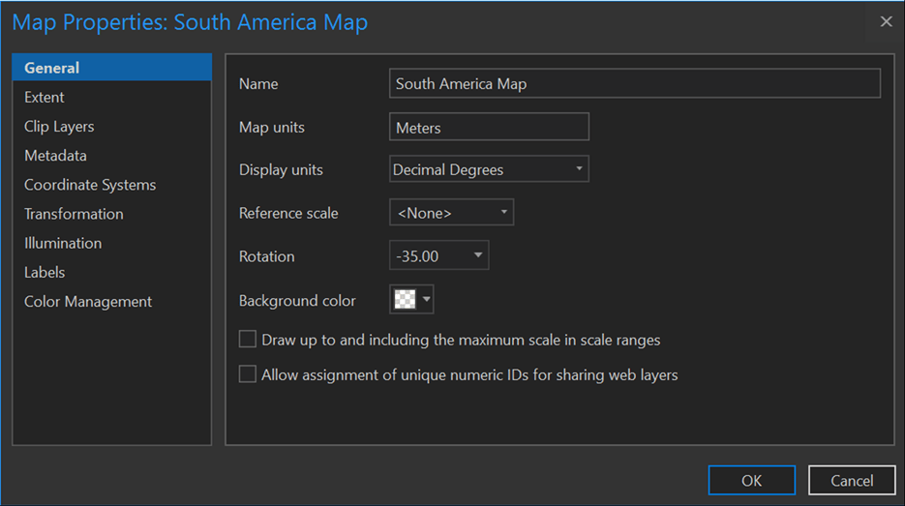Enable Draw up to maximum scale checkbox

pyautogui.click(x=248, y=340)
